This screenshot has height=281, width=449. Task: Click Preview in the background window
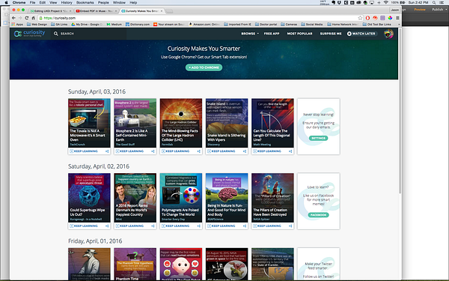point(420,10)
